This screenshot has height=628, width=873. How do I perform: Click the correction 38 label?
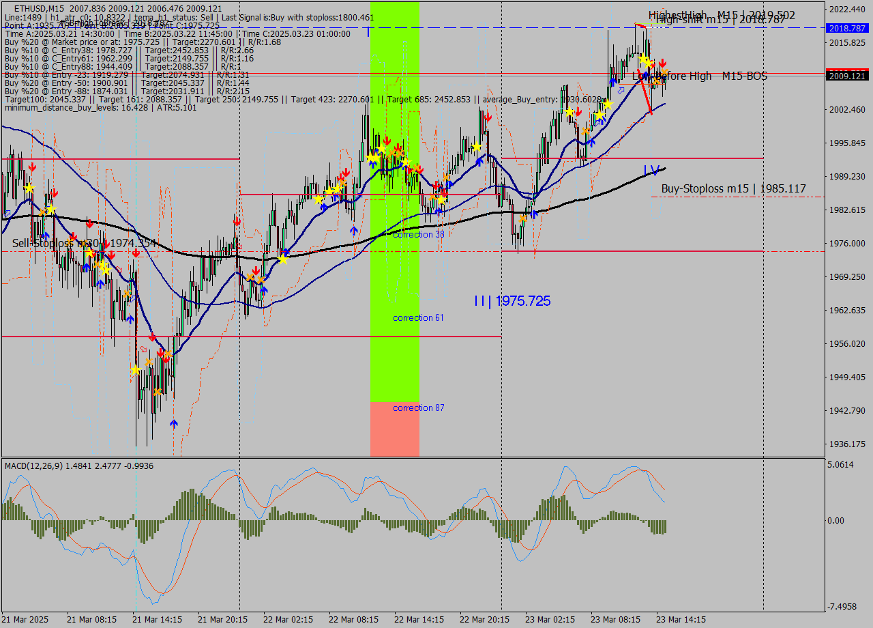click(418, 234)
